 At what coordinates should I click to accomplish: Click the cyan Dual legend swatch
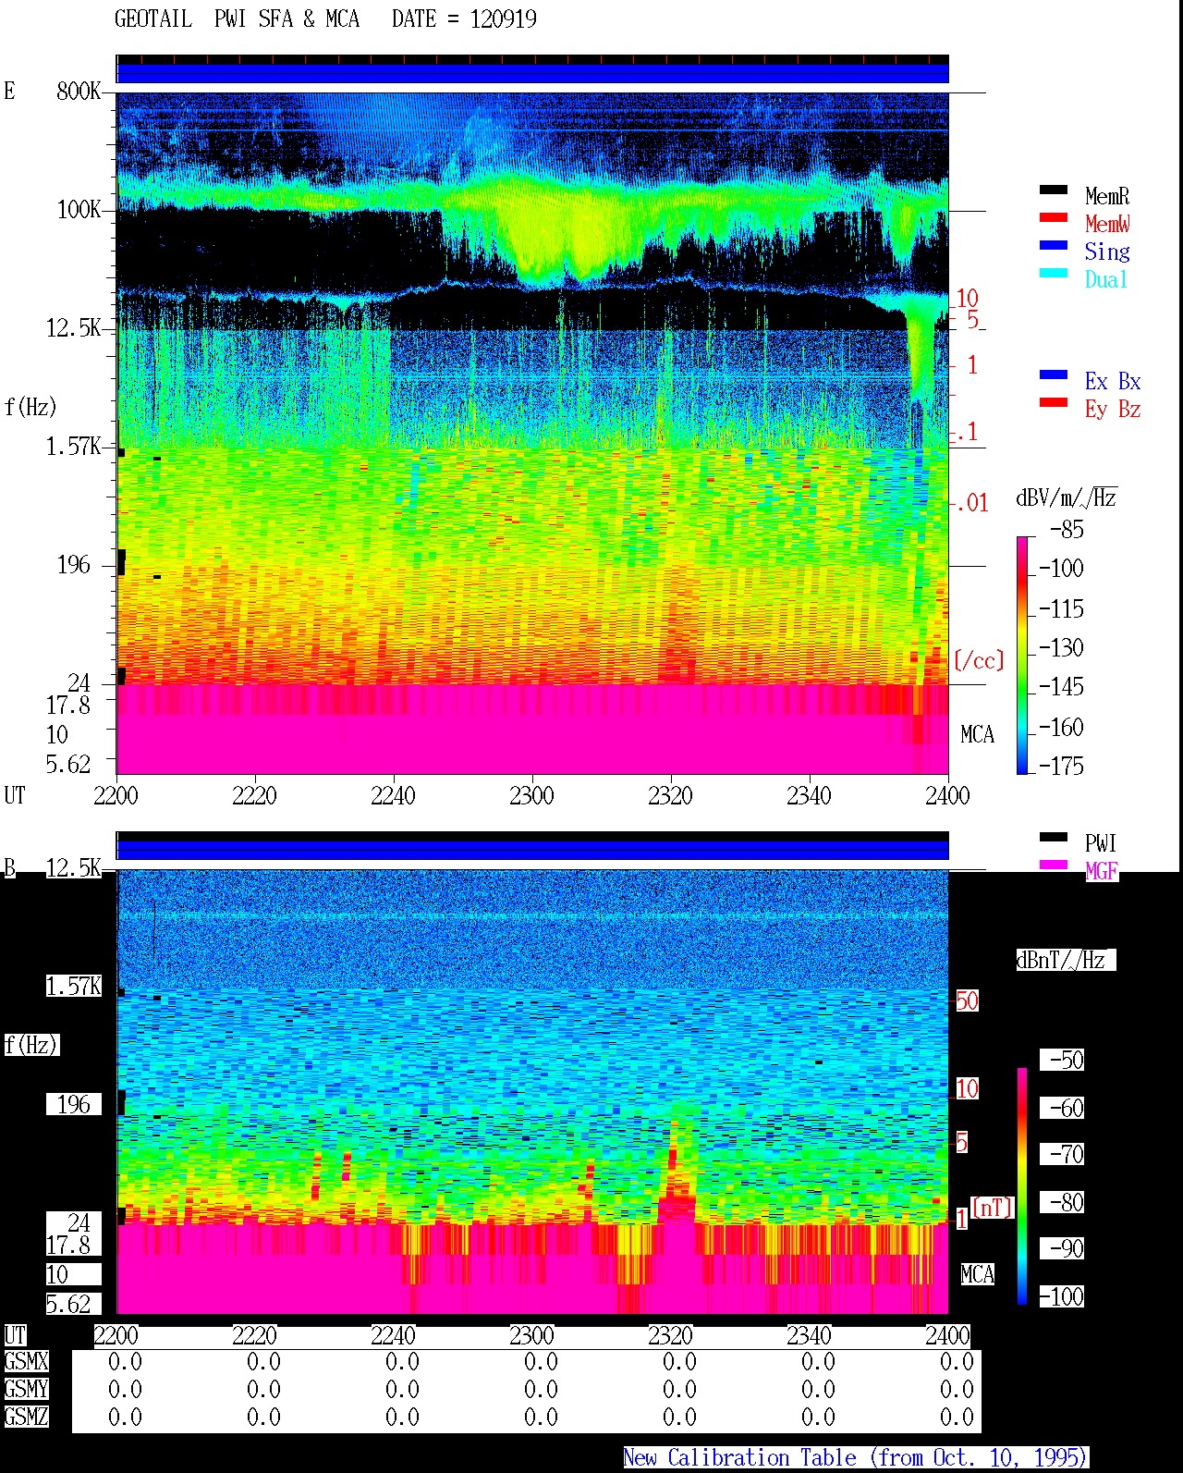pos(1054,274)
